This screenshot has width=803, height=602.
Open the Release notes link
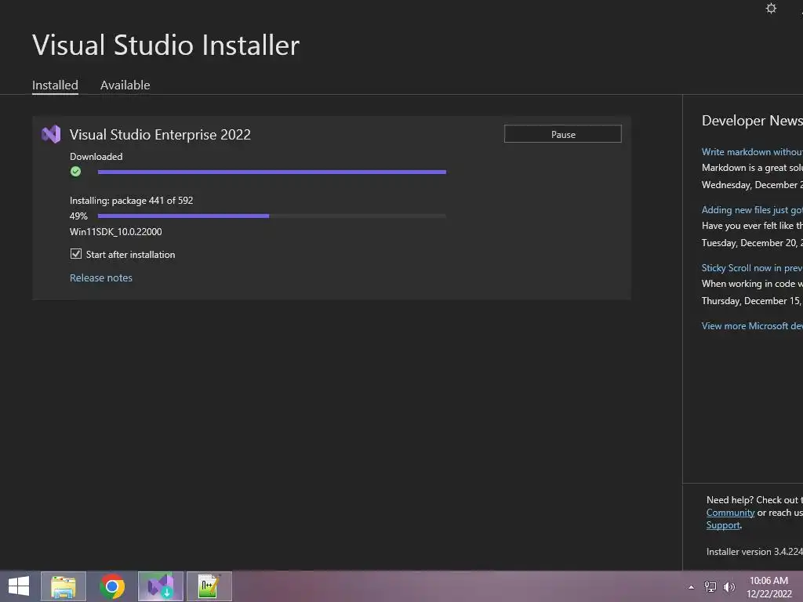tap(101, 277)
